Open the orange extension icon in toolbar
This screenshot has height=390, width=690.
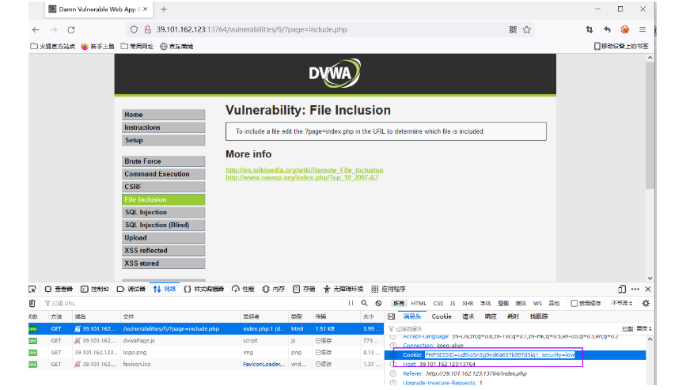[625, 29]
